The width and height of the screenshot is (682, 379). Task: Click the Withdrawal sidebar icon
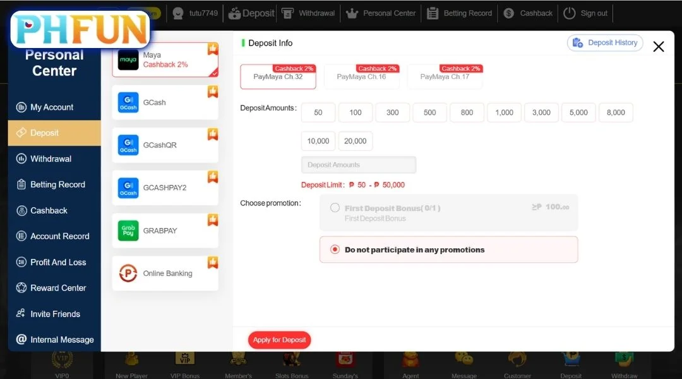[21, 159]
